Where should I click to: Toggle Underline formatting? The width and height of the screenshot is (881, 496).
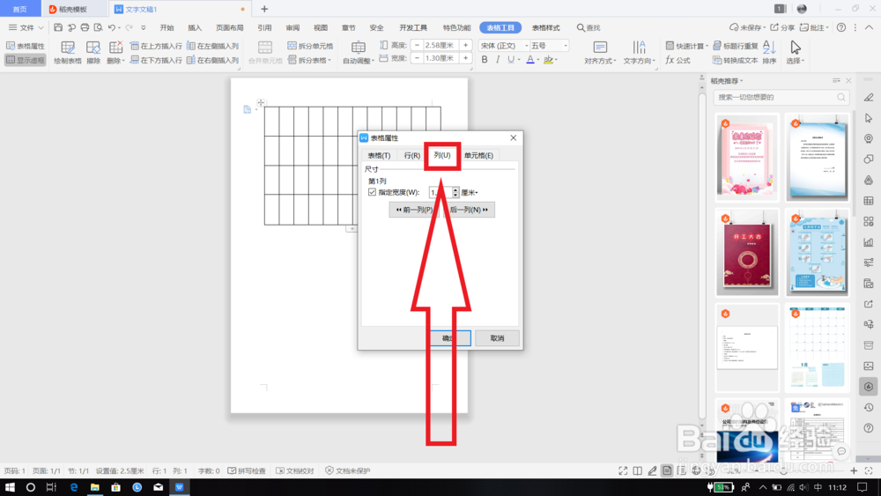coord(511,60)
